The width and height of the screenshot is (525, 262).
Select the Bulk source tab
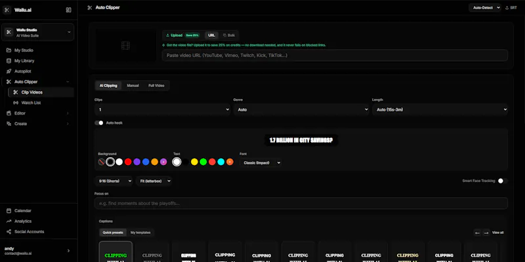[229, 35]
